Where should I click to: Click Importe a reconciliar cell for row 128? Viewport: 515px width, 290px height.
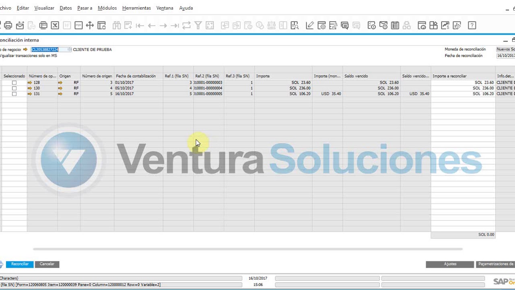coord(463,83)
